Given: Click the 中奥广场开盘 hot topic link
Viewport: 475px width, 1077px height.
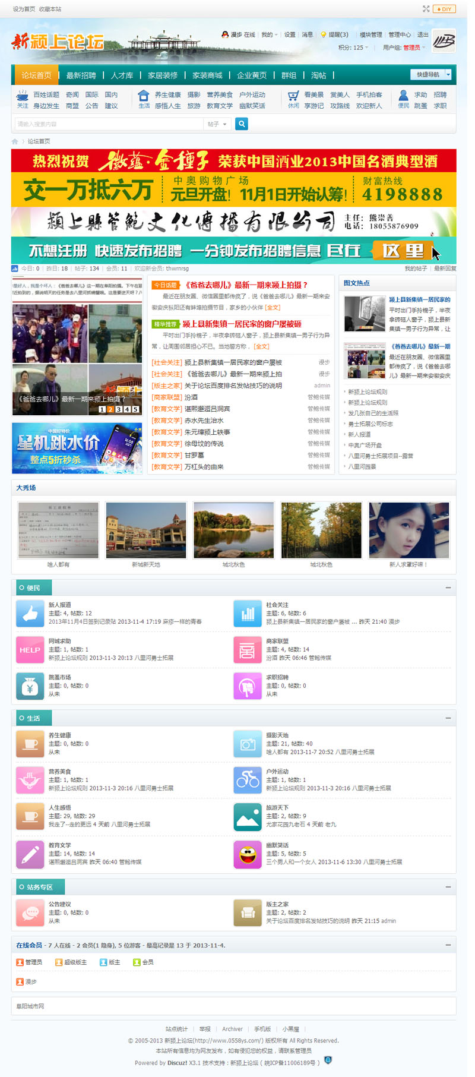Looking at the screenshot, I should click(365, 445).
